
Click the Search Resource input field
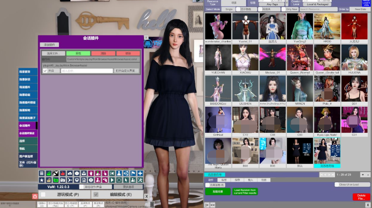(318, 9)
